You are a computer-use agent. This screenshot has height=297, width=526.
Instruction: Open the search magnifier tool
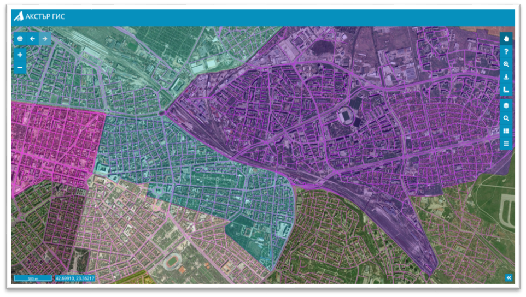tap(506, 118)
